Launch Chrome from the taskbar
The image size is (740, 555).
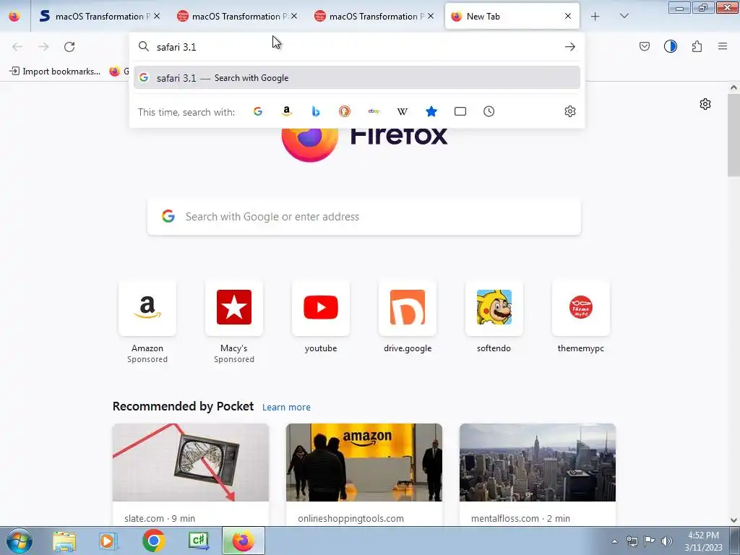point(153,541)
